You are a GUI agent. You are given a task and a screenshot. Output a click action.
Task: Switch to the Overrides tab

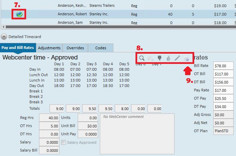click(75, 48)
